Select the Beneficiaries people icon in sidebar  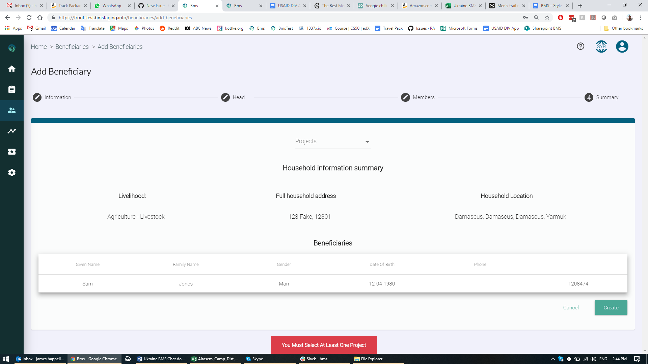click(12, 110)
